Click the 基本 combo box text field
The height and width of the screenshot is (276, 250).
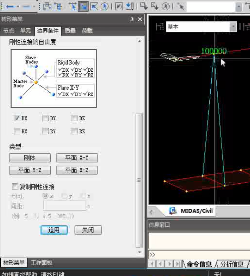point(198,27)
